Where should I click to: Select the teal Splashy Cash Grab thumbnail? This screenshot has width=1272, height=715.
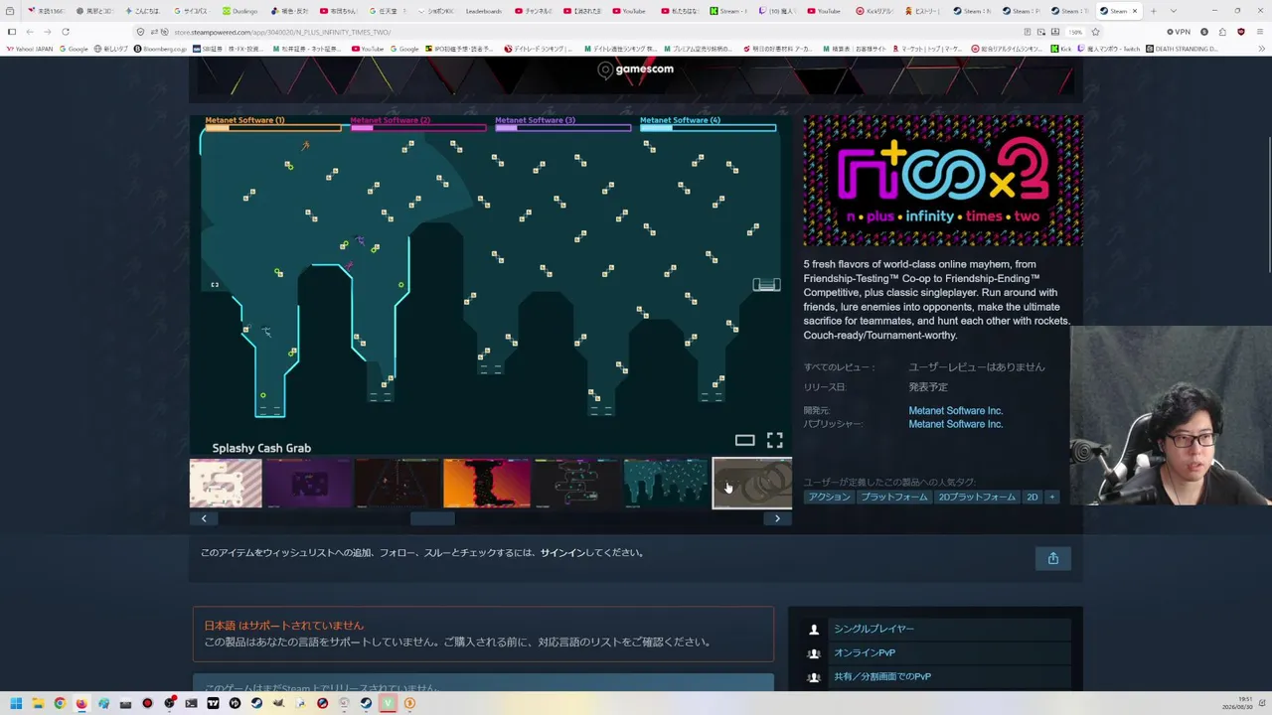coord(666,483)
